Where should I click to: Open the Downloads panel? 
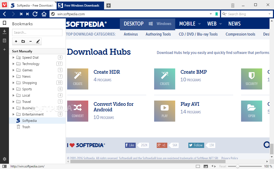4,32
